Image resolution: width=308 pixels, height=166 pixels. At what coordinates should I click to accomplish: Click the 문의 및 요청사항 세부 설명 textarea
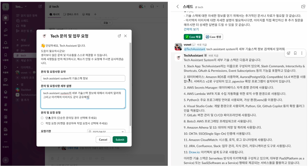83,99
